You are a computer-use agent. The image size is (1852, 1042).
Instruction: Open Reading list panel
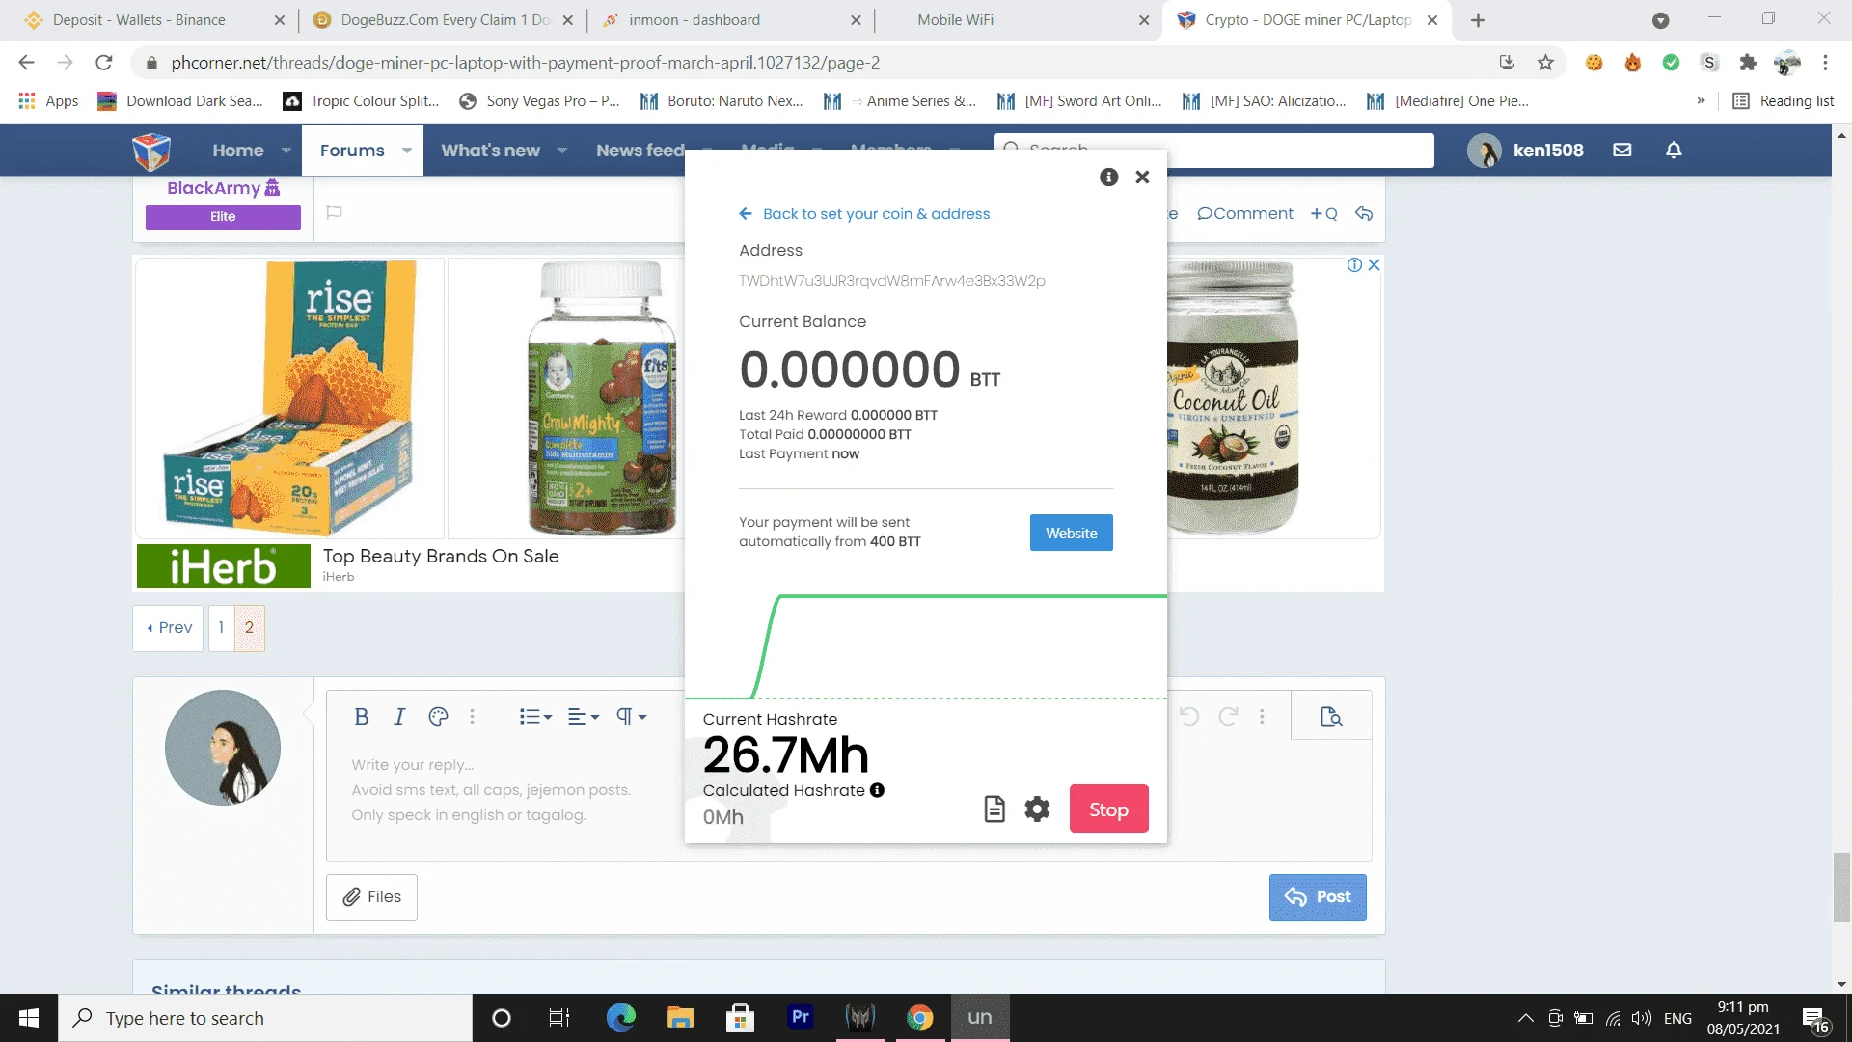pyautogui.click(x=1783, y=101)
